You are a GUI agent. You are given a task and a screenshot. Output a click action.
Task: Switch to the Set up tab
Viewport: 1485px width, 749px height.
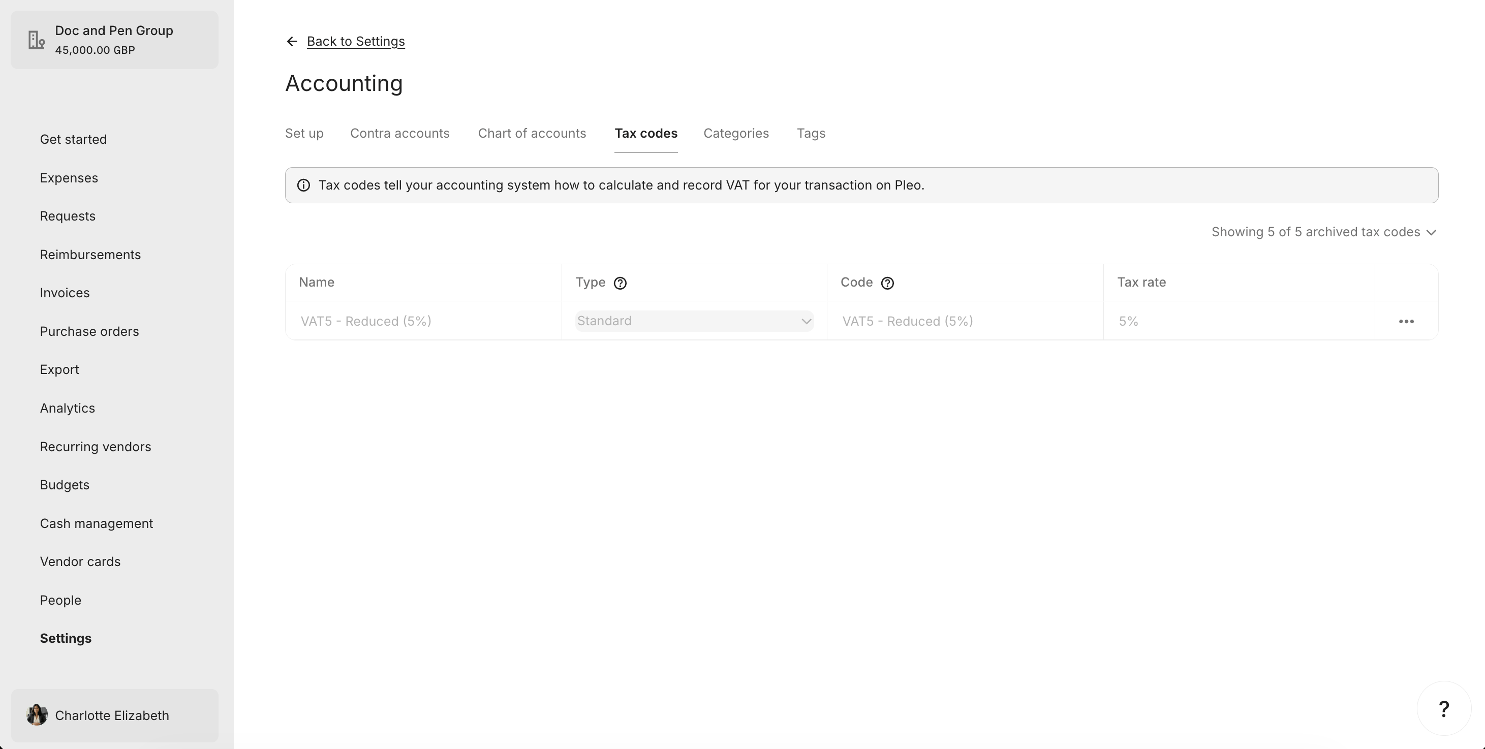pyautogui.click(x=304, y=133)
